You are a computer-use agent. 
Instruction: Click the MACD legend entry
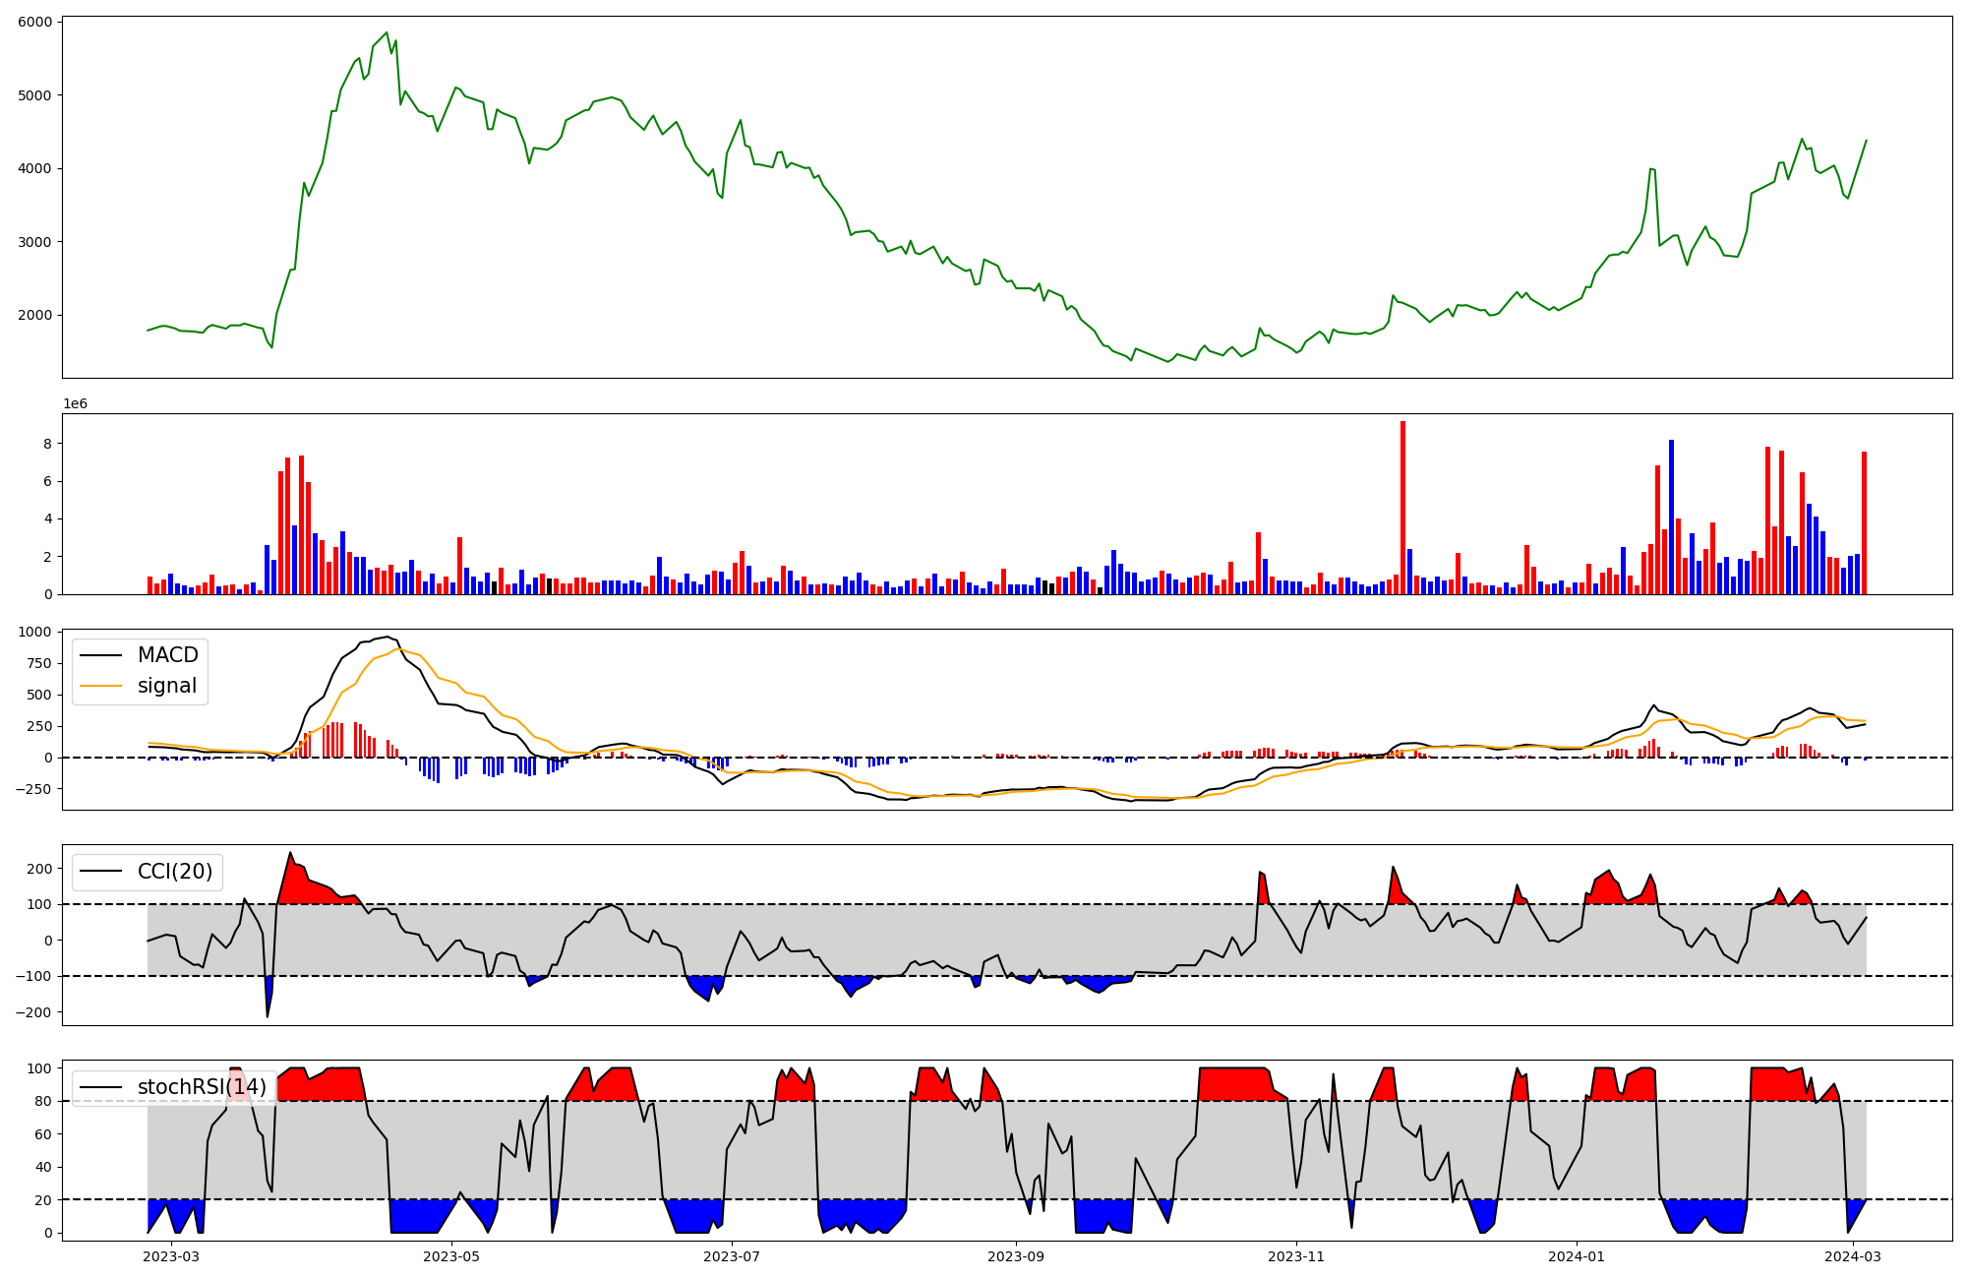click(167, 655)
